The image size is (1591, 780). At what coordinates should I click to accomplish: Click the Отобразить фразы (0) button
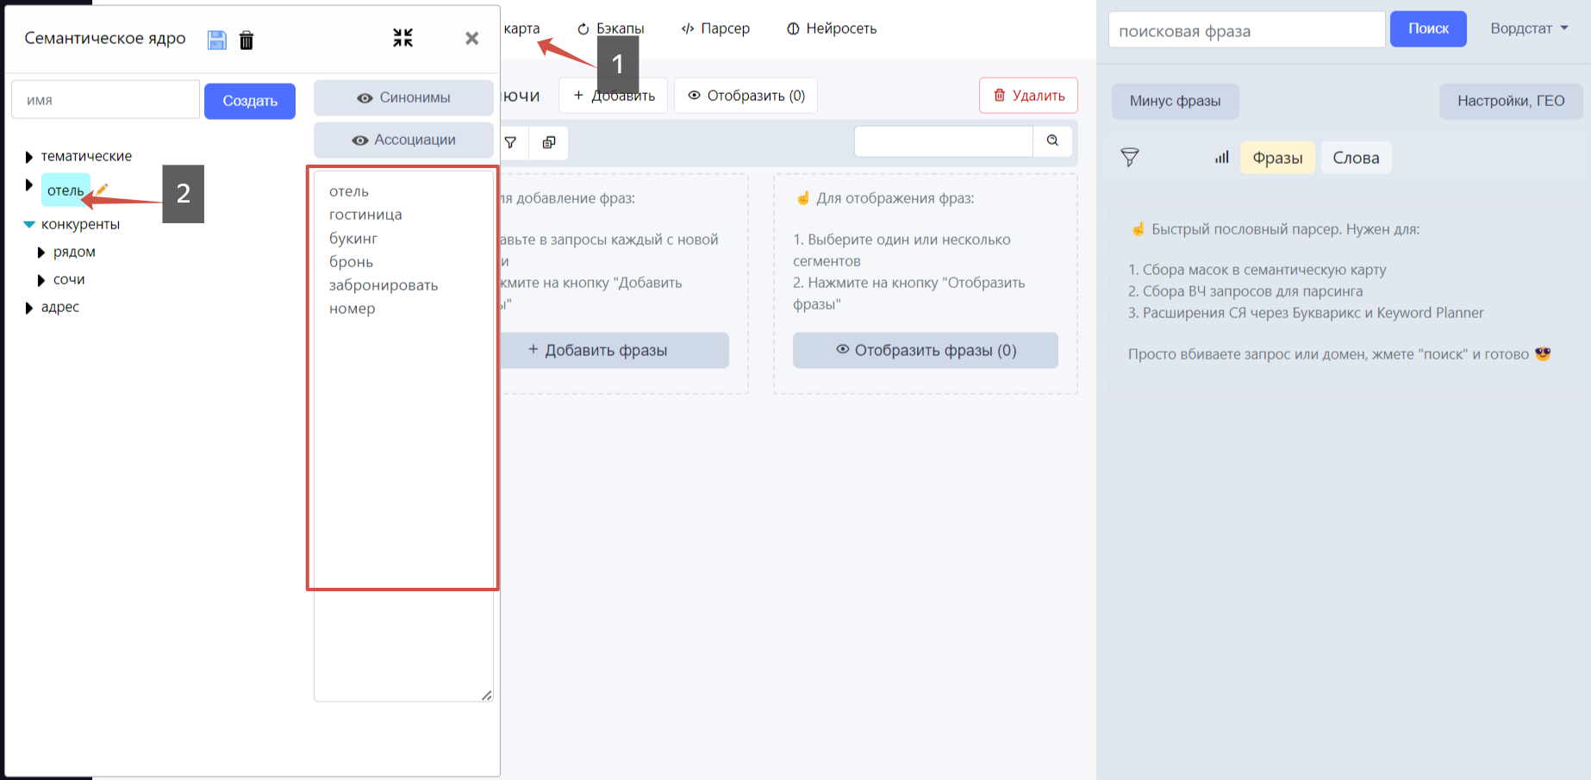(x=926, y=350)
